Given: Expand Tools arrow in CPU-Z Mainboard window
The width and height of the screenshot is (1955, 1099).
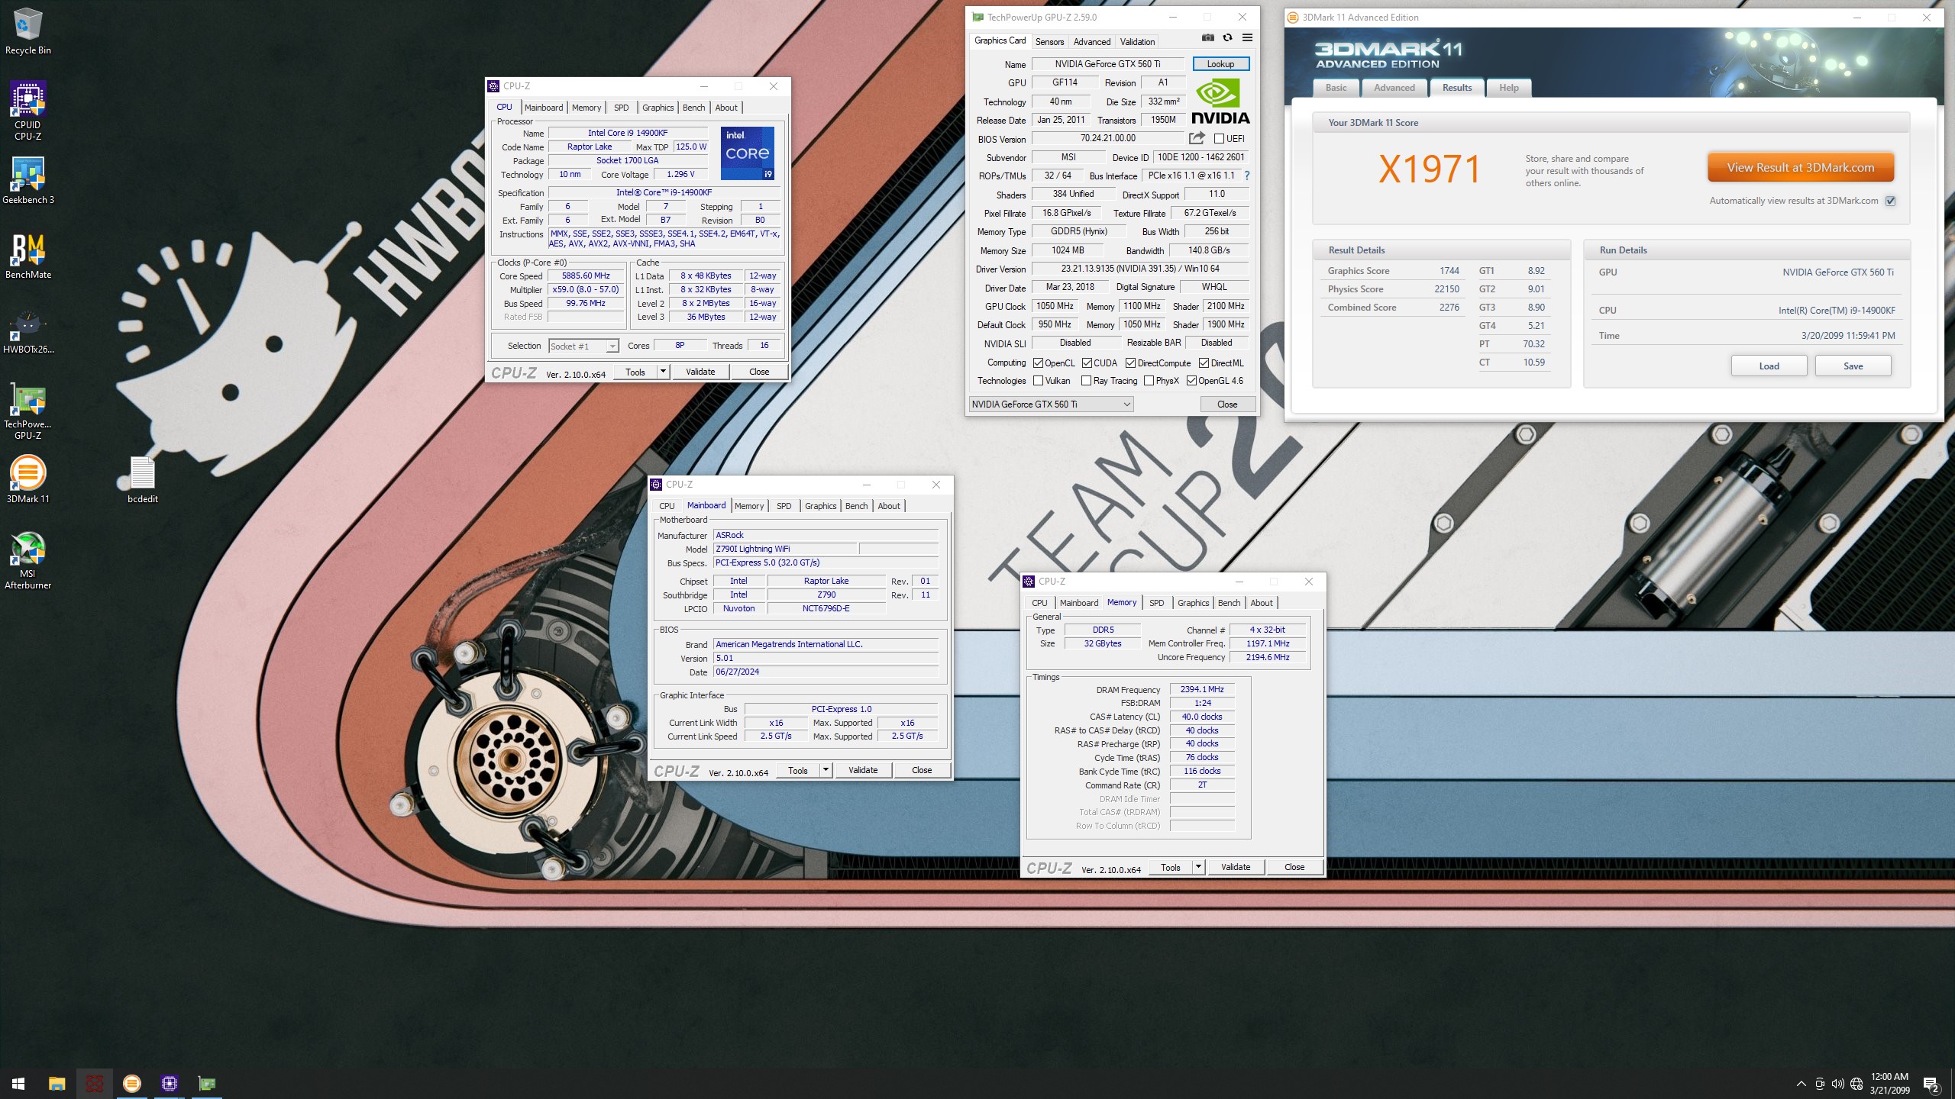Looking at the screenshot, I should click(x=826, y=770).
